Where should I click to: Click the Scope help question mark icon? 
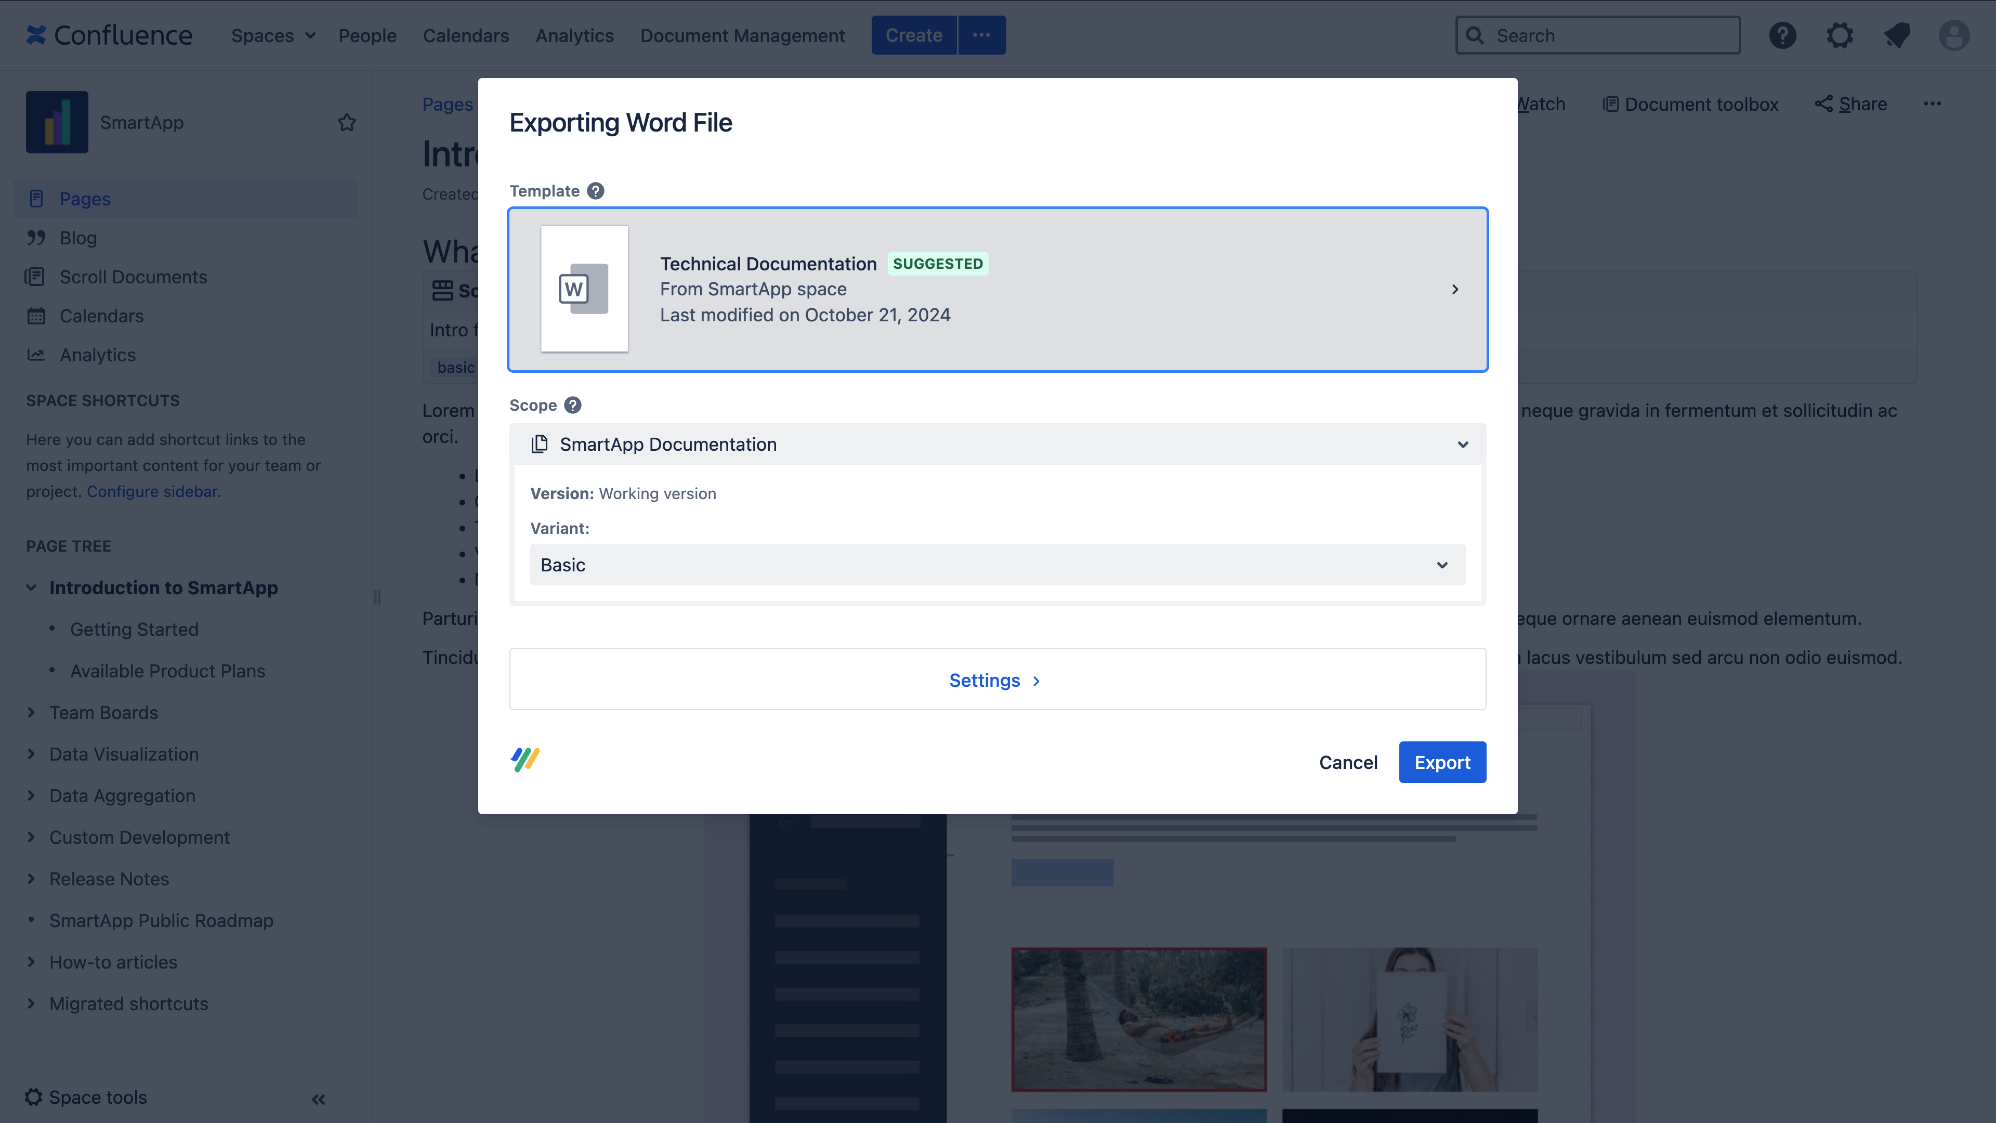coord(573,406)
